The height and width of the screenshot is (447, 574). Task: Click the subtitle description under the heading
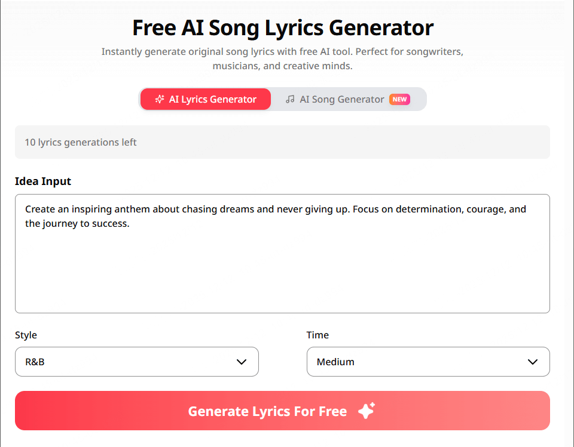pyautogui.click(x=282, y=58)
